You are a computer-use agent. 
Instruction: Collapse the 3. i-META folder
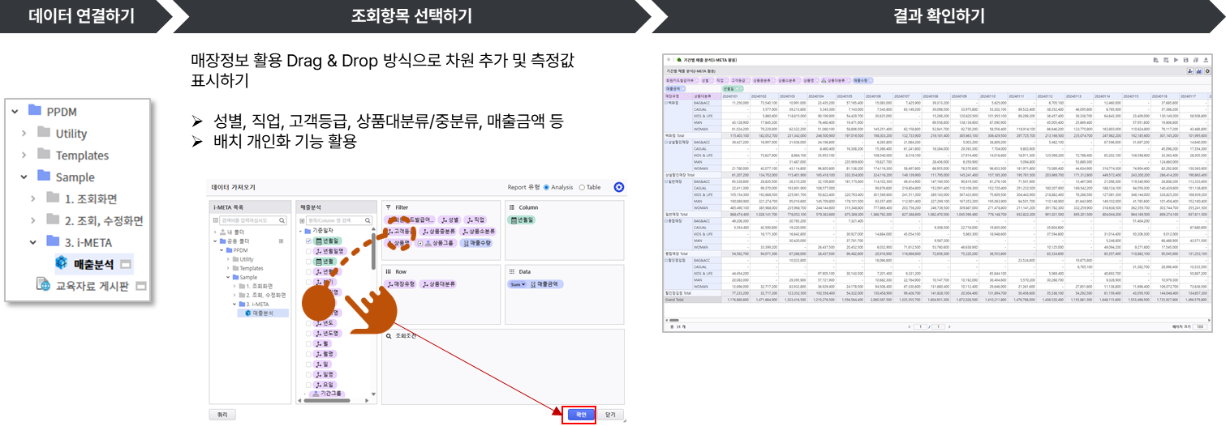[x=33, y=241]
